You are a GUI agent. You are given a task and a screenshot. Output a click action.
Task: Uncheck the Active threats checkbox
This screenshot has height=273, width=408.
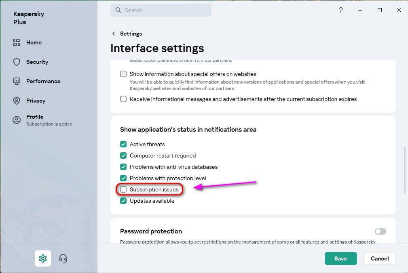pyautogui.click(x=123, y=144)
